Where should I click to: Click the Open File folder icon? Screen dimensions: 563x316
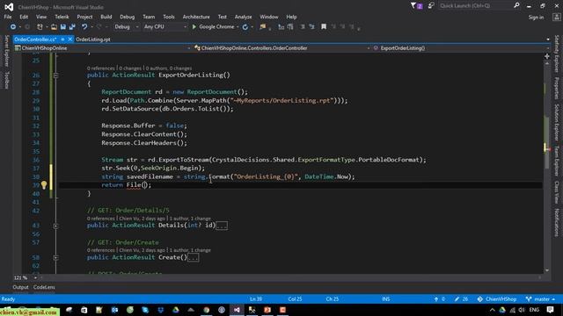click(x=54, y=27)
